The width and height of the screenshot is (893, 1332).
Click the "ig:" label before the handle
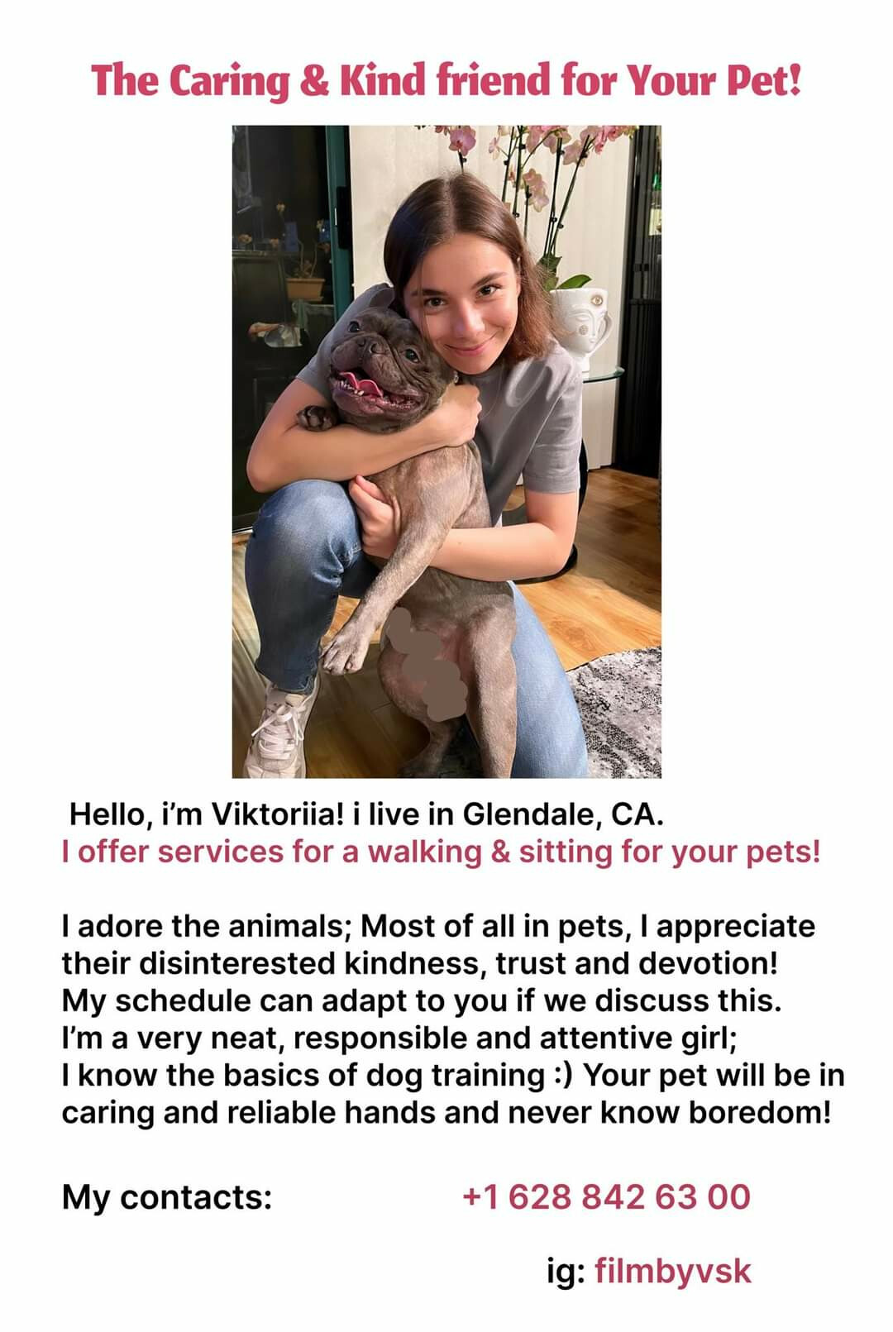point(566,1271)
